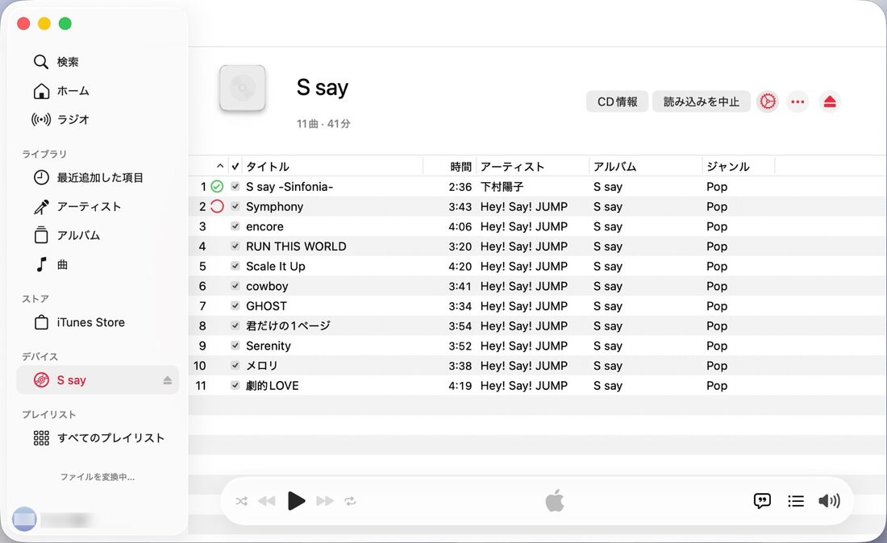
Task: Select the 劇的LOVE track title
Action: (x=272, y=386)
